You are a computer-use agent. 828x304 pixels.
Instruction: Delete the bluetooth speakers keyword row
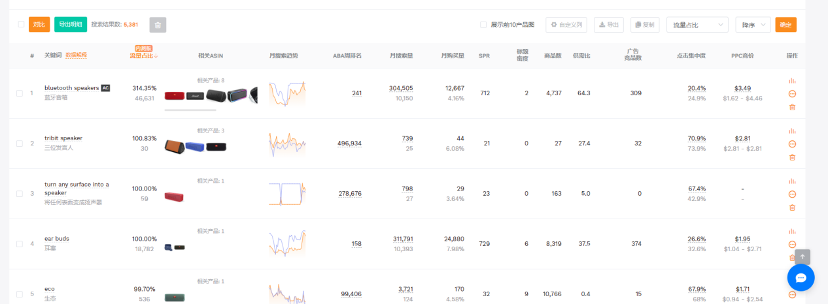pos(792,107)
